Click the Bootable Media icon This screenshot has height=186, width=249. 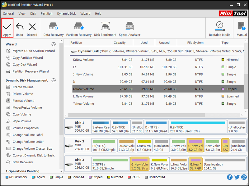(x=220, y=26)
